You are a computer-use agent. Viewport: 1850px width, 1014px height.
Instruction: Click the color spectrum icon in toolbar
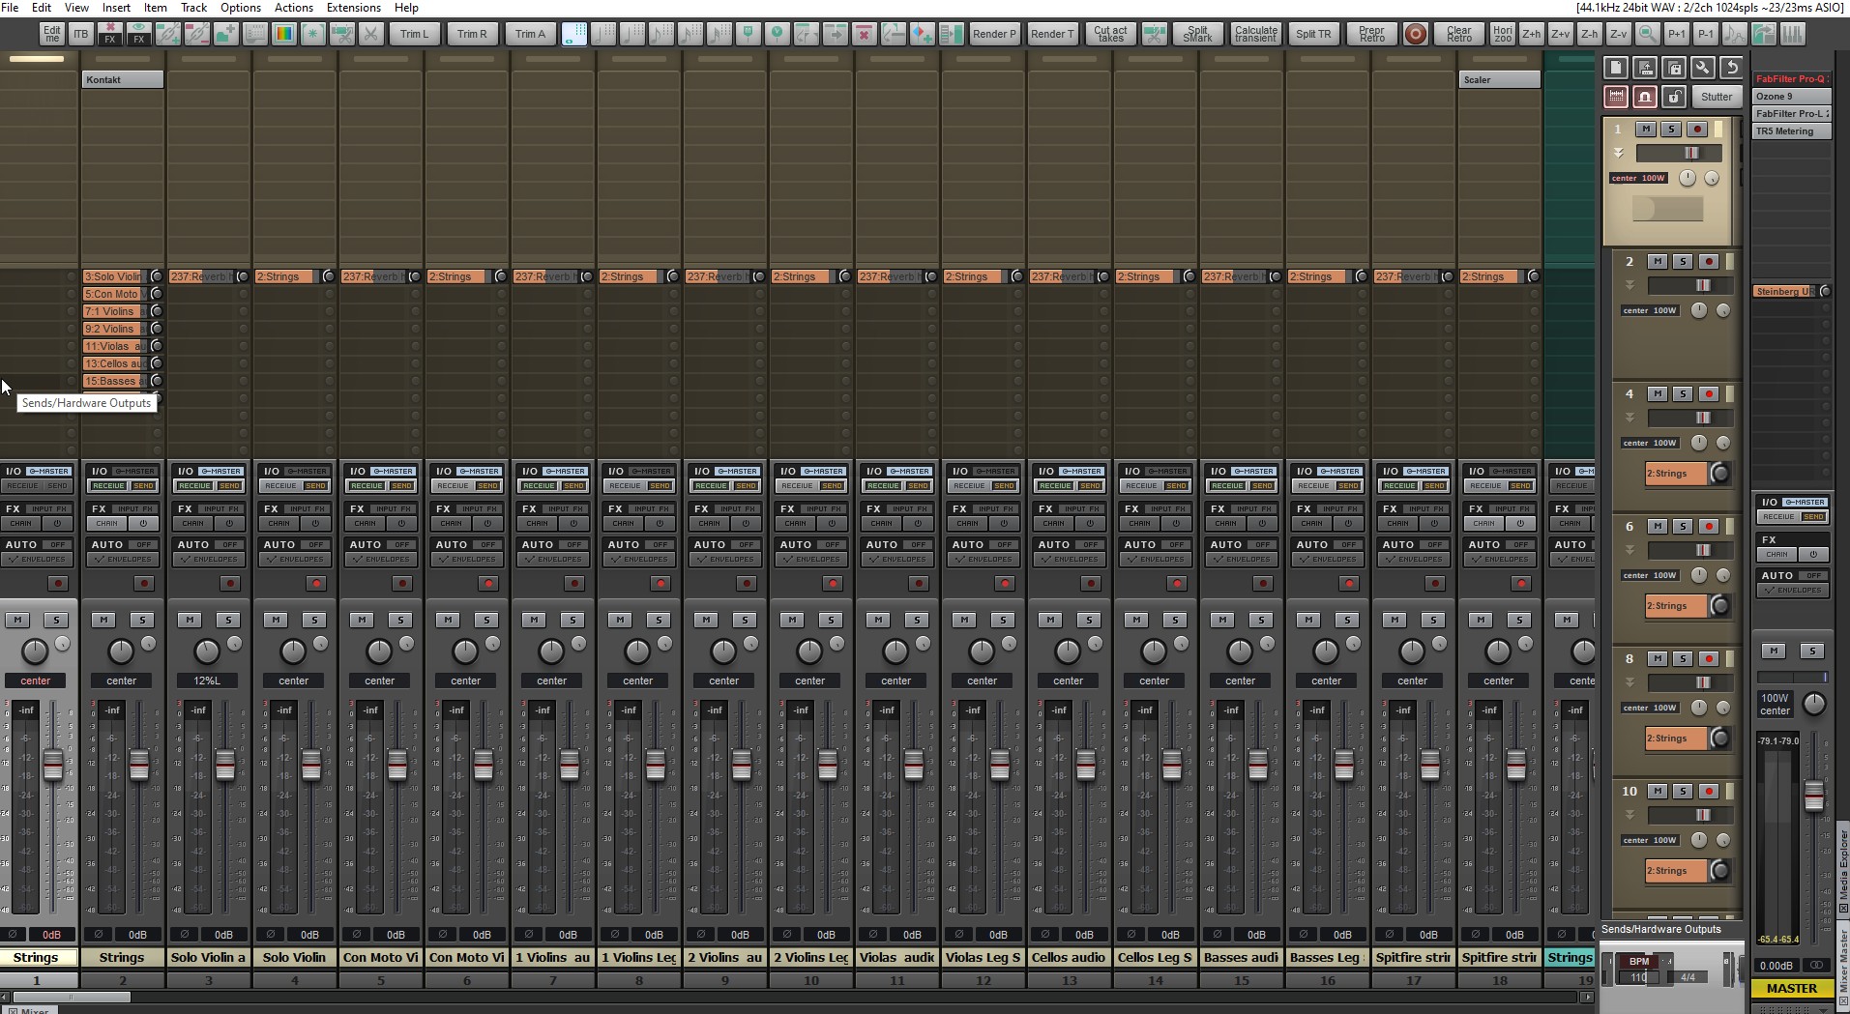pyautogui.click(x=284, y=34)
